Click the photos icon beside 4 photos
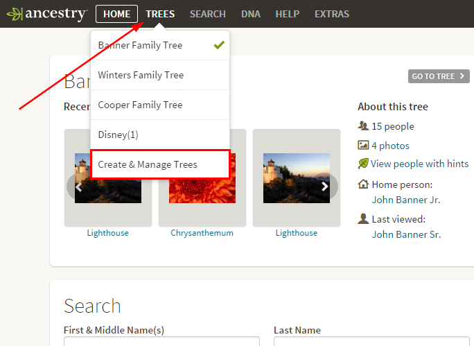Image resolution: width=474 pixels, height=346 pixels. 363,146
